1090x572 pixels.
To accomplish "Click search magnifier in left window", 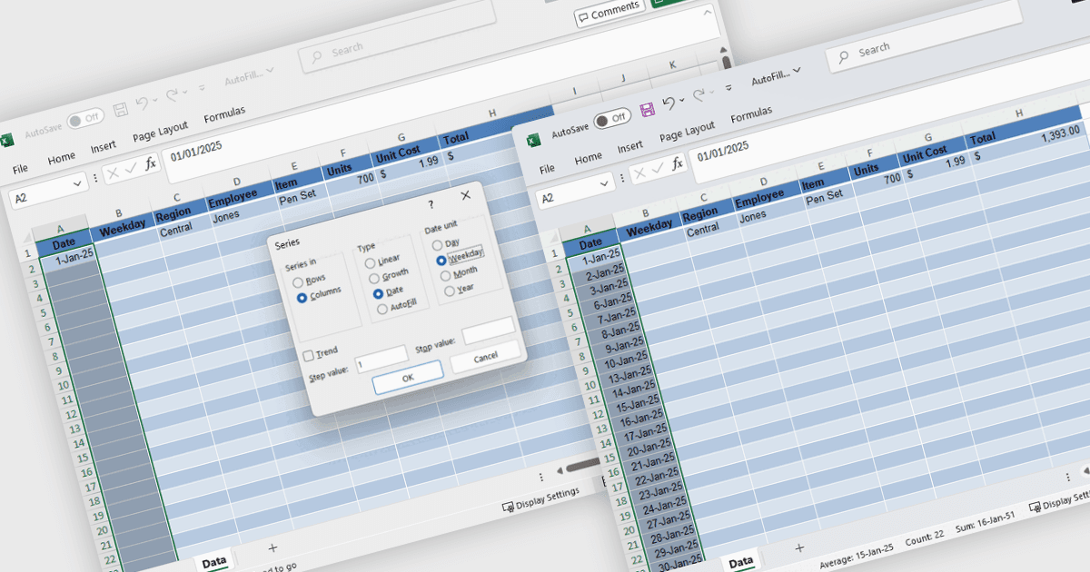I will click(316, 55).
